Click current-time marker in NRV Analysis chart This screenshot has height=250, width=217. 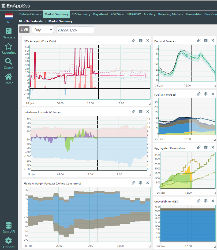click(x=99, y=72)
